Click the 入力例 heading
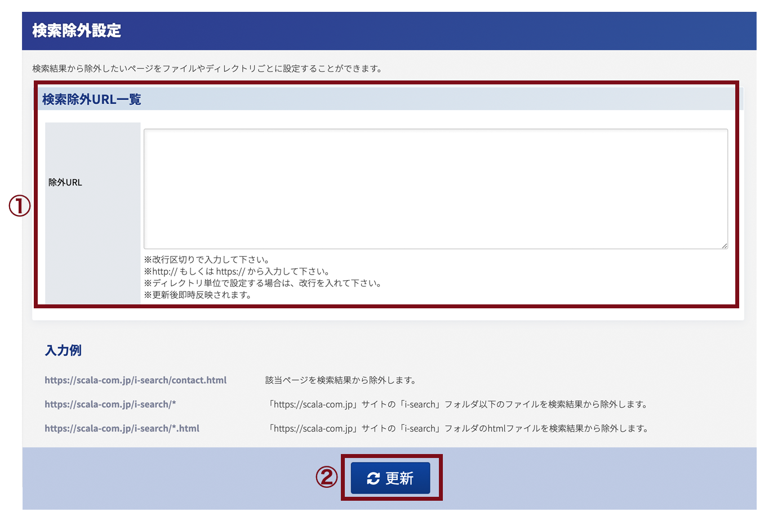The image size is (764, 521). (63, 351)
